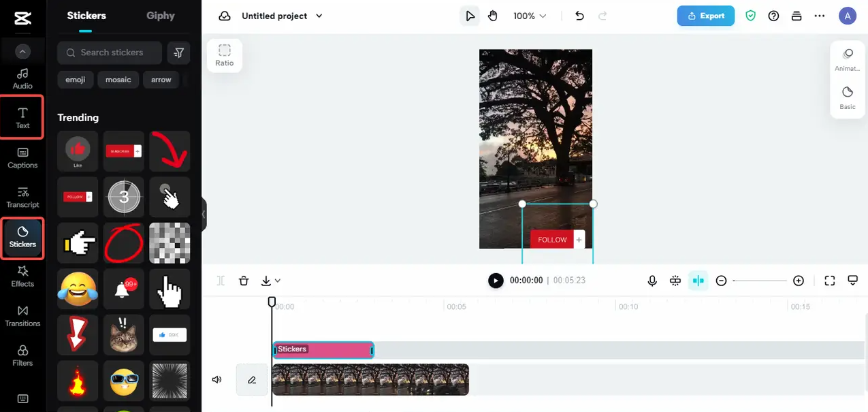868x412 pixels.
Task: Open the layout panels icon
Action: [797, 16]
